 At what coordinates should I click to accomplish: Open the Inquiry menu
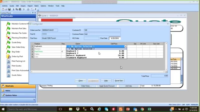[x=23, y=5]
